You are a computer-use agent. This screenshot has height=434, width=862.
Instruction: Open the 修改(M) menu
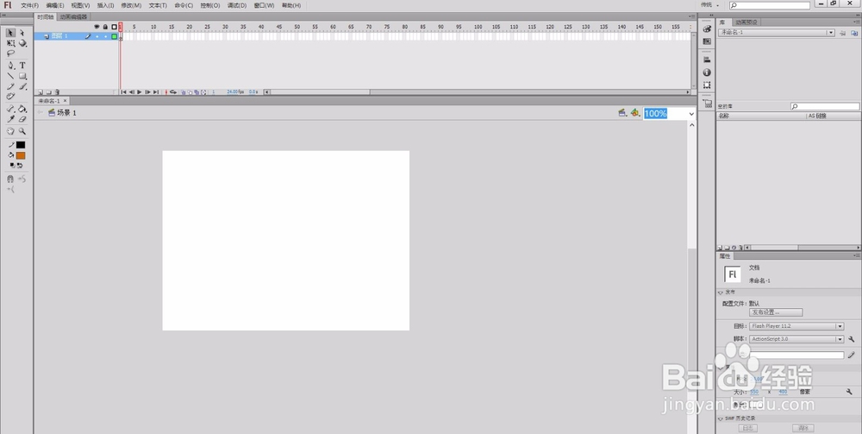tap(131, 5)
